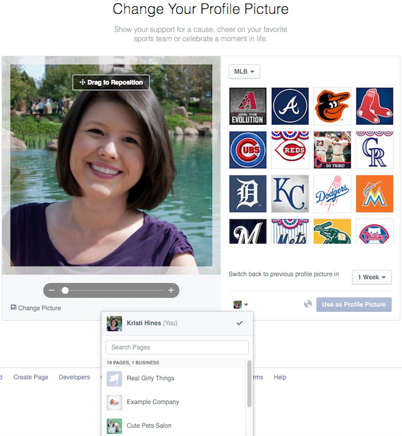
Task: Click the globe public audience icon
Action: point(308,304)
